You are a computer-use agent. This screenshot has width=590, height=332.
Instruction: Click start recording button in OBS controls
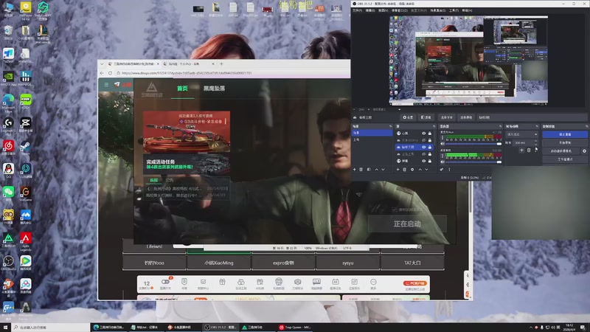click(565, 142)
